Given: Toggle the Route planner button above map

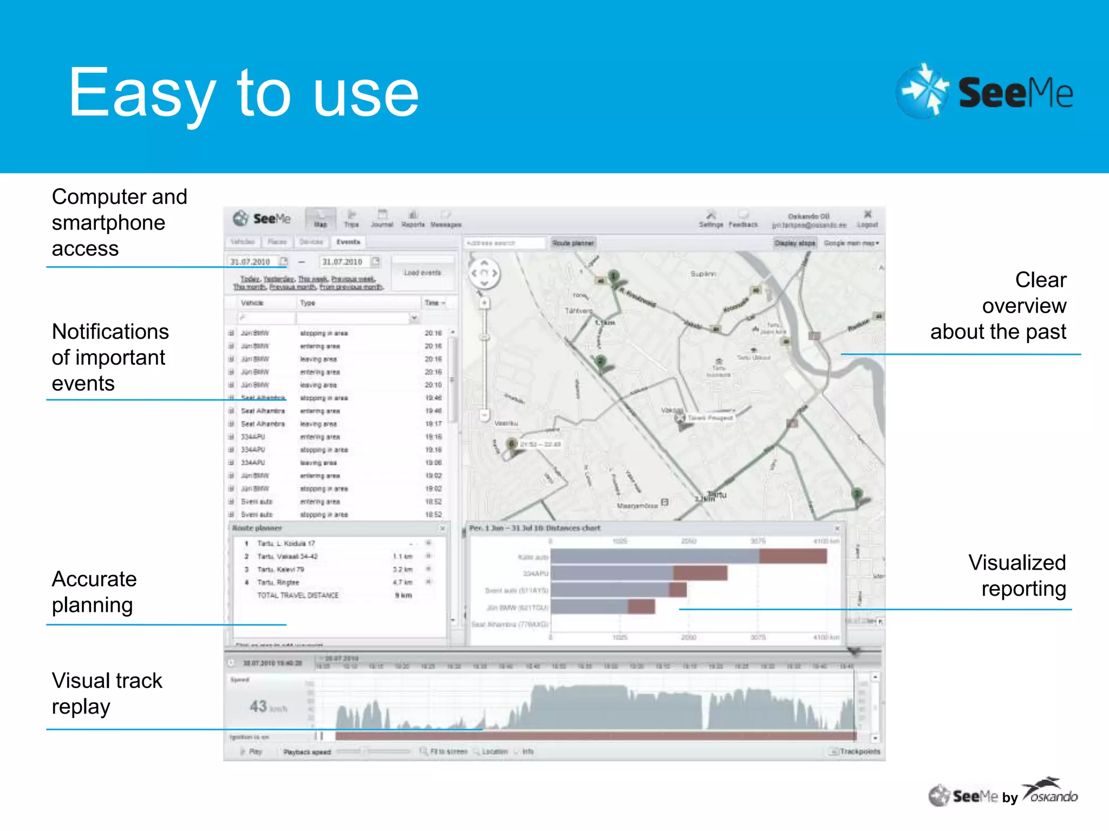Looking at the screenshot, I should pos(573,243).
